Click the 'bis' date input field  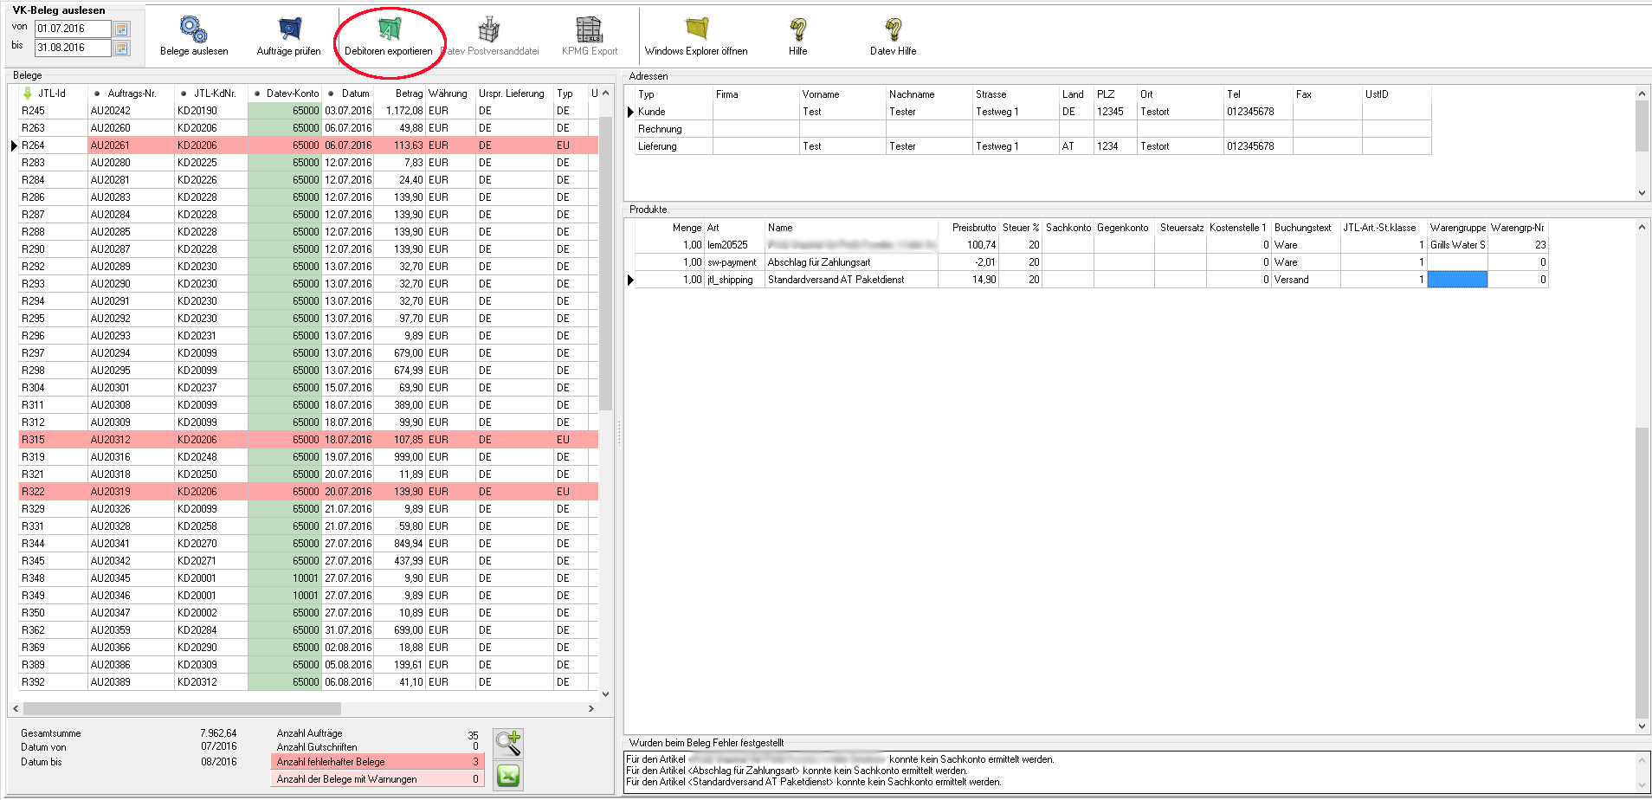(x=73, y=48)
